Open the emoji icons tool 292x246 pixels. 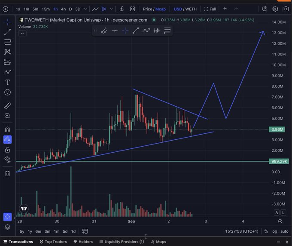pos(7,92)
